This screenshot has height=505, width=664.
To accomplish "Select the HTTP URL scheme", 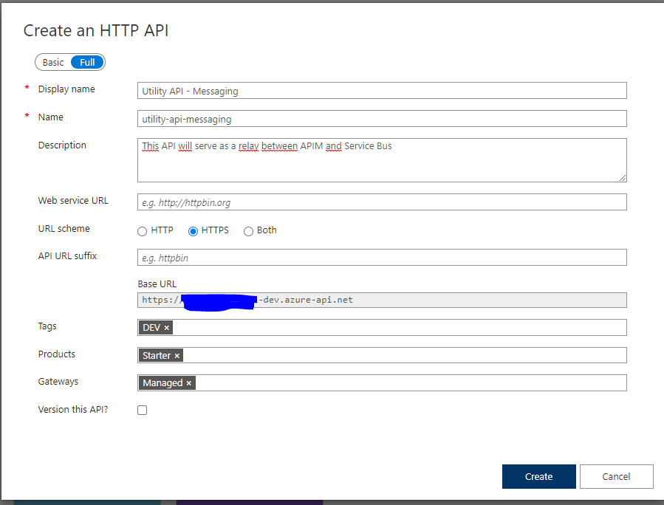I will tap(143, 231).
